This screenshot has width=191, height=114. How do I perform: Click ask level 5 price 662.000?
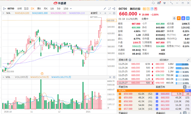(x=165, y=109)
